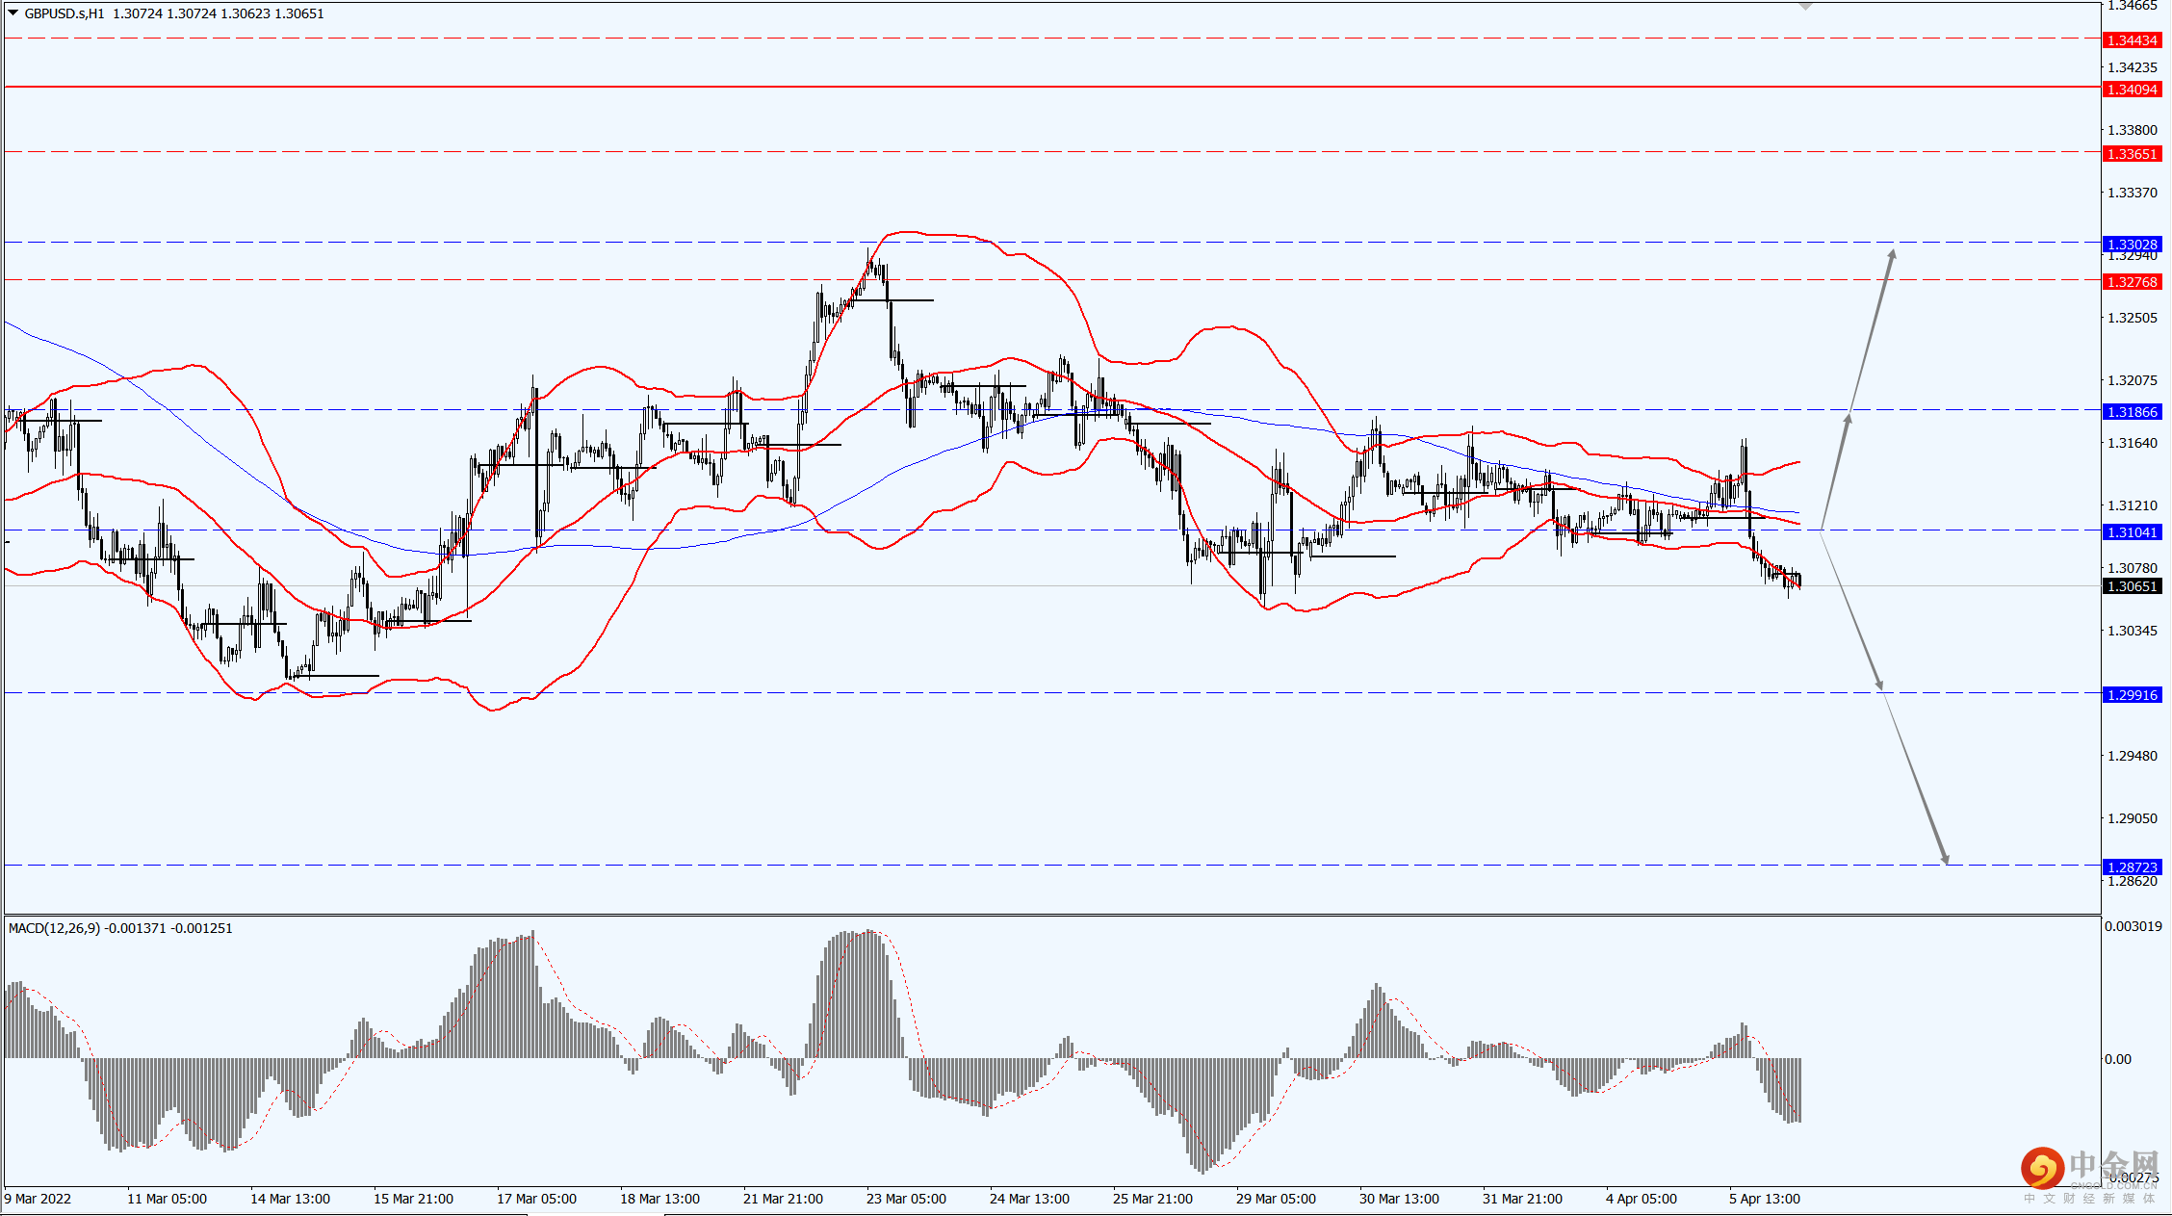Select the blue 1.33028 price label
The image size is (2172, 1216).
click(x=2132, y=245)
